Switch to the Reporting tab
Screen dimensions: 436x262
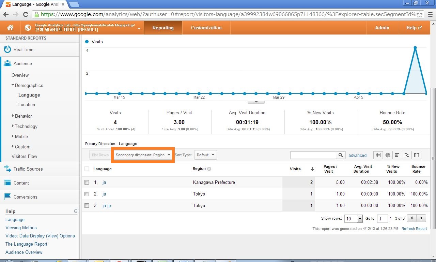pos(163,28)
